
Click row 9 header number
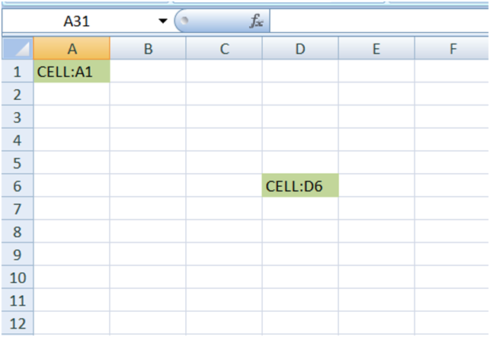(x=18, y=254)
